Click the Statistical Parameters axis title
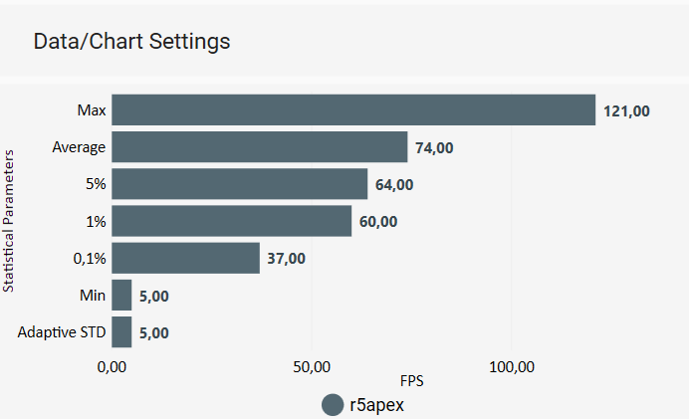Viewport: 689px width, 419px height. tap(9, 221)
